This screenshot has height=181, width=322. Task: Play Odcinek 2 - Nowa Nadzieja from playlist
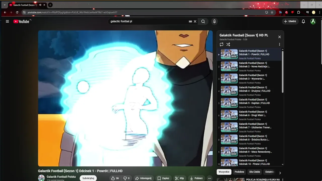point(250,67)
